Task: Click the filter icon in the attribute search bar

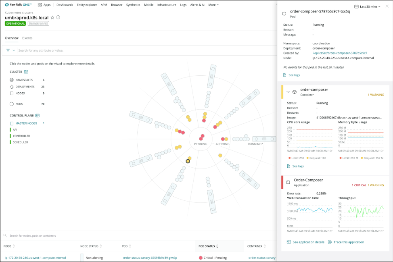Action: (x=8, y=50)
